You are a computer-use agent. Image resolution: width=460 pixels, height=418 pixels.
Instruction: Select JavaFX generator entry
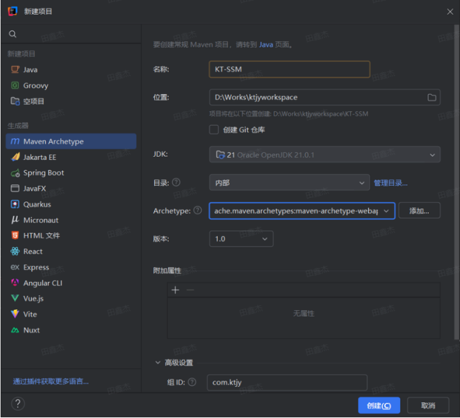click(71, 188)
